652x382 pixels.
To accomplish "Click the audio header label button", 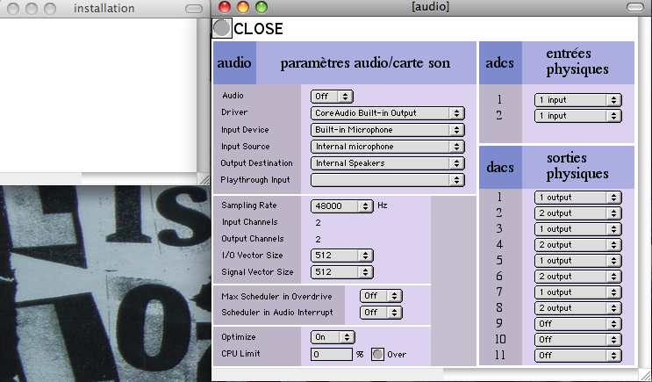I will [234, 63].
